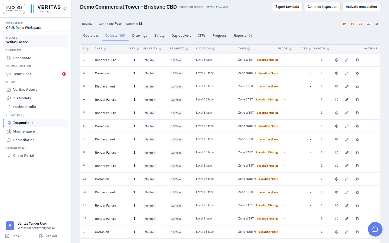Select the Defects (88) tab
The image size is (389, 243).
pyautogui.click(x=115, y=36)
